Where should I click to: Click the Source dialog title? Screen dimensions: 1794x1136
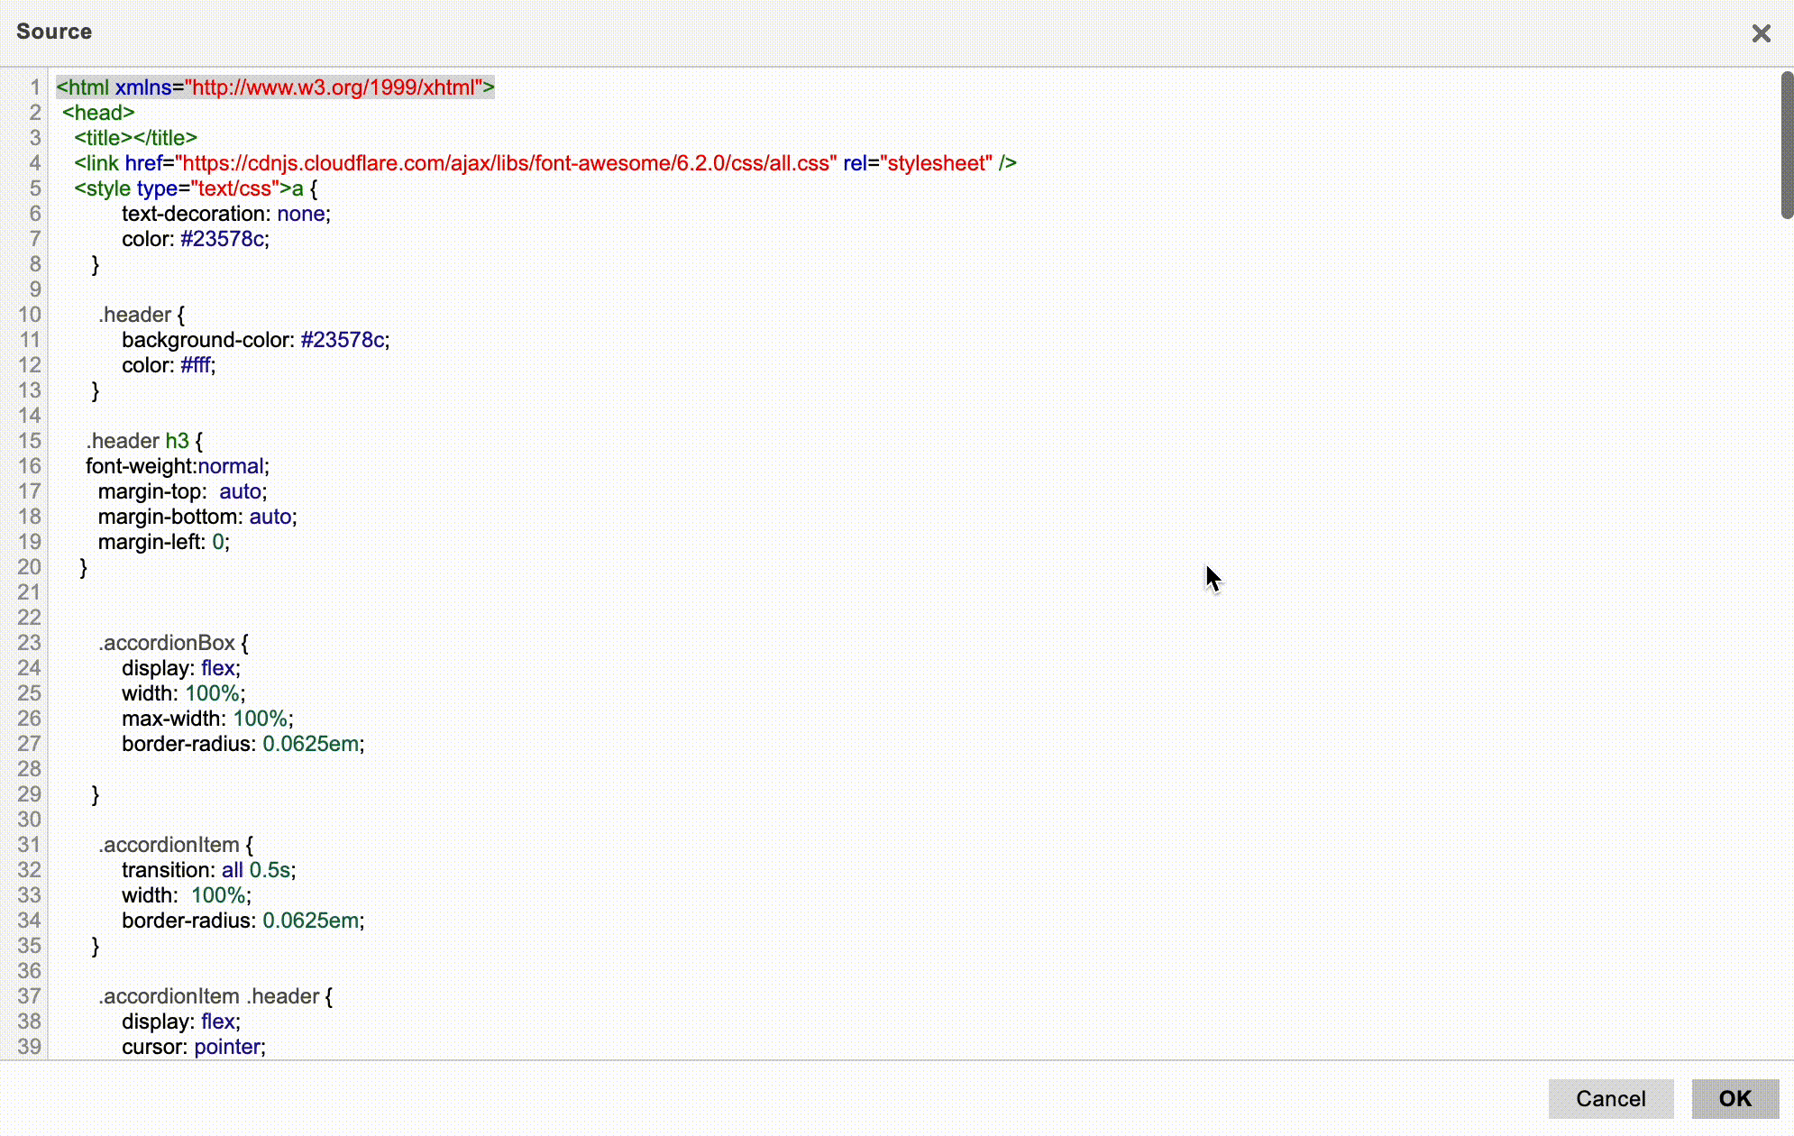(54, 32)
